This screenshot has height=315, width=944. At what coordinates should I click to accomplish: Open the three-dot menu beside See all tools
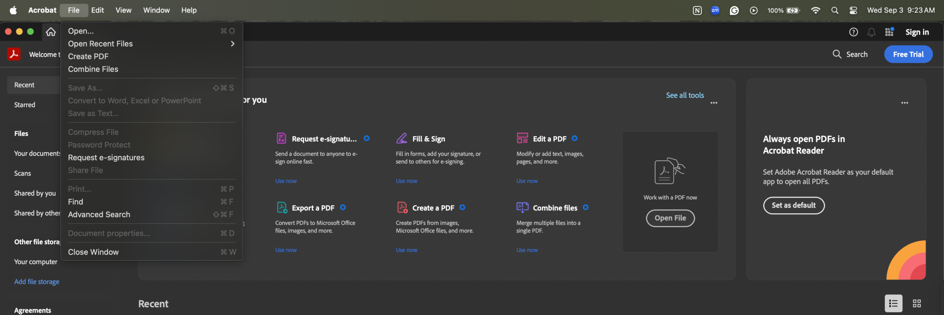click(714, 103)
